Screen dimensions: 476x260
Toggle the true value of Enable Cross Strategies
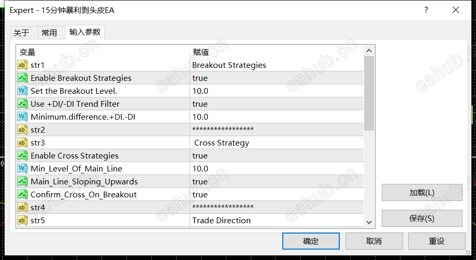click(200, 155)
